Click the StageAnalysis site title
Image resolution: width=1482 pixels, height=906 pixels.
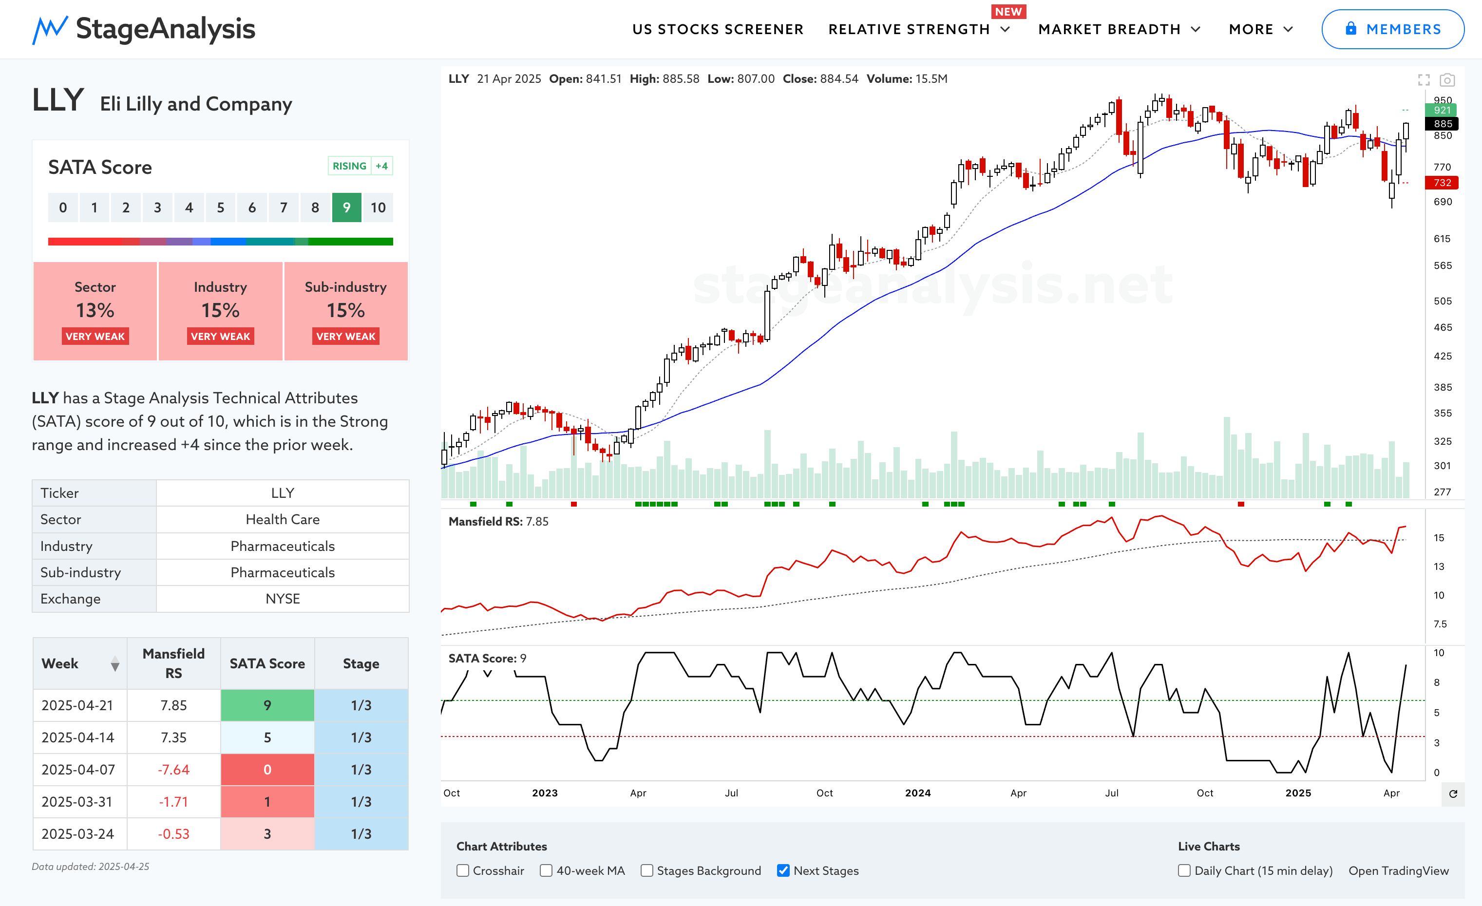[166, 29]
